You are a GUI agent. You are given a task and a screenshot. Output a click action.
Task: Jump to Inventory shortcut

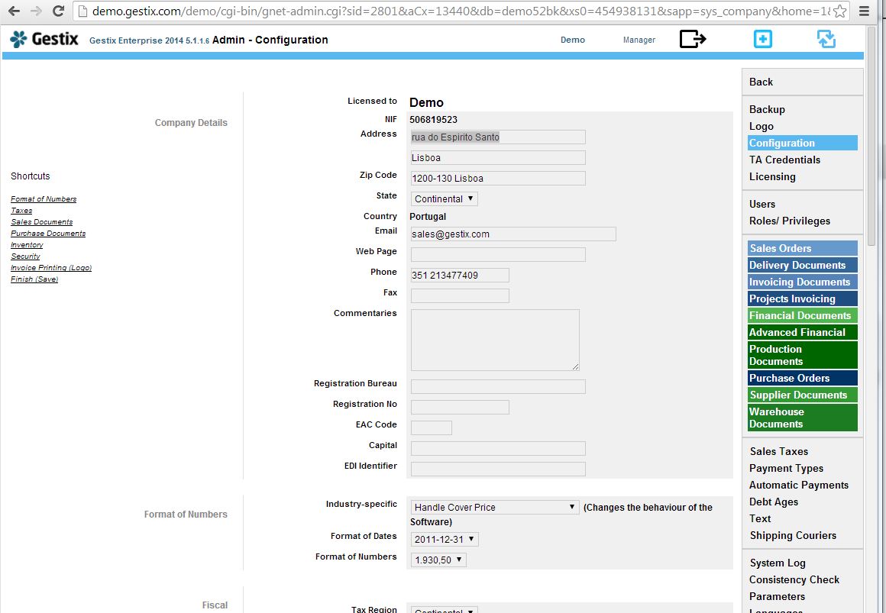27,244
